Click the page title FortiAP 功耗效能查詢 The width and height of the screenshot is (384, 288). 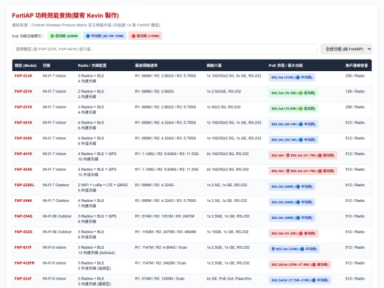[65, 16]
